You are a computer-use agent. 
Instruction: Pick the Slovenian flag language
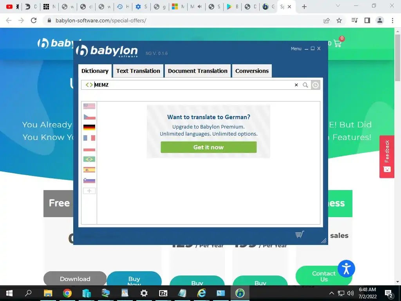tap(89, 180)
